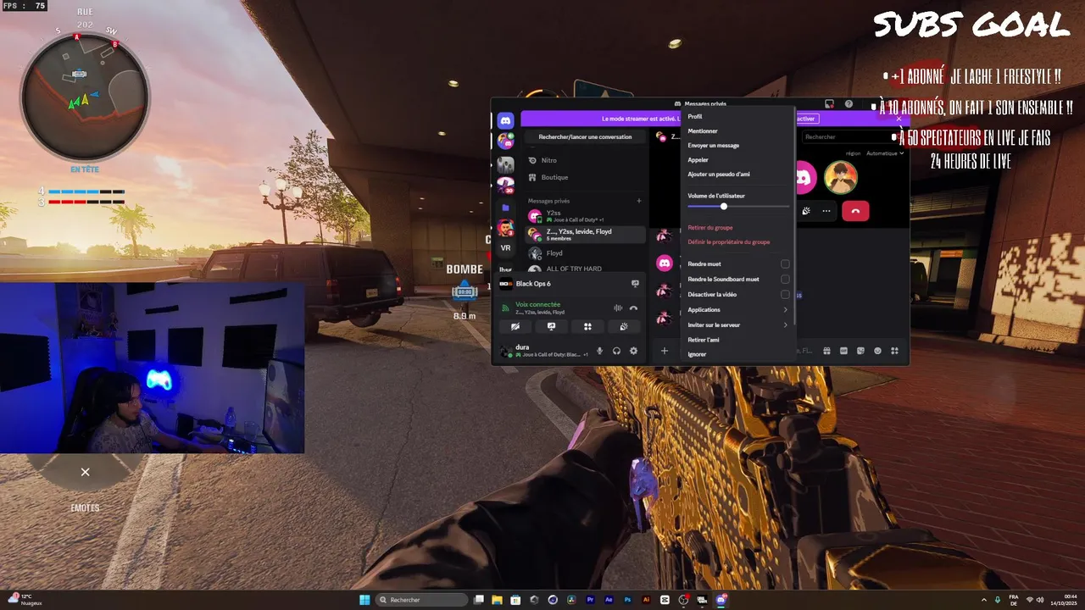Share screen button in voice panel
Viewport: 1085px width, 610px height.
551,326
